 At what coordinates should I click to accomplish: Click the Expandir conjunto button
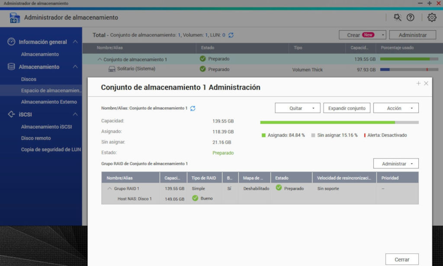pos(347,108)
